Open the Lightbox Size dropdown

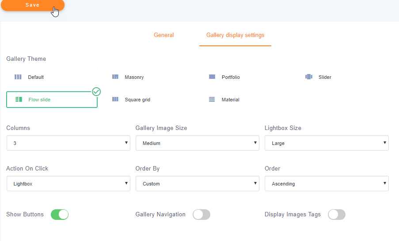coord(327,143)
